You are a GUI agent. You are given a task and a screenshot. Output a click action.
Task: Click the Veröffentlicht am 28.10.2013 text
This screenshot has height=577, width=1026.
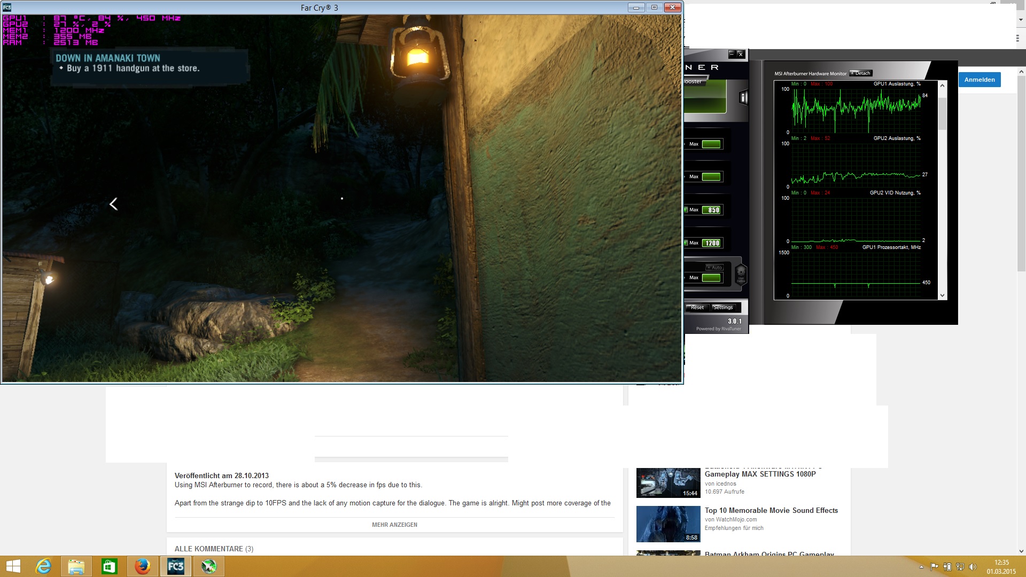pyautogui.click(x=222, y=475)
